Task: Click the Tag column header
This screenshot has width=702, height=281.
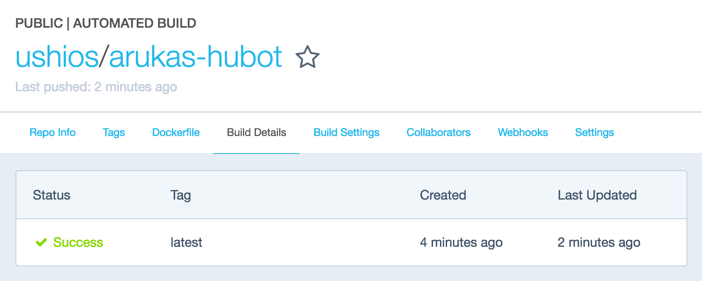Action: click(x=180, y=195)
